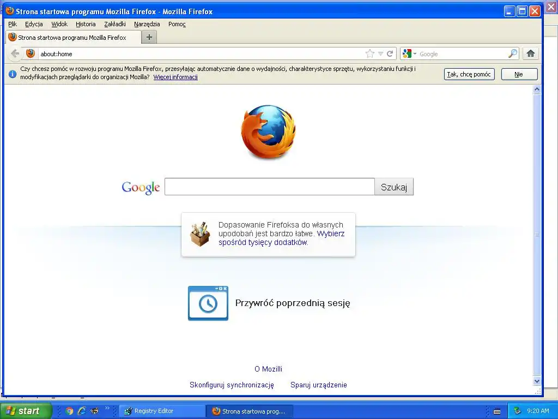The height and width of the screenshot is (419, 558).
Task: Click the 9:20 AM clock
Action: (x=538, y=411)
